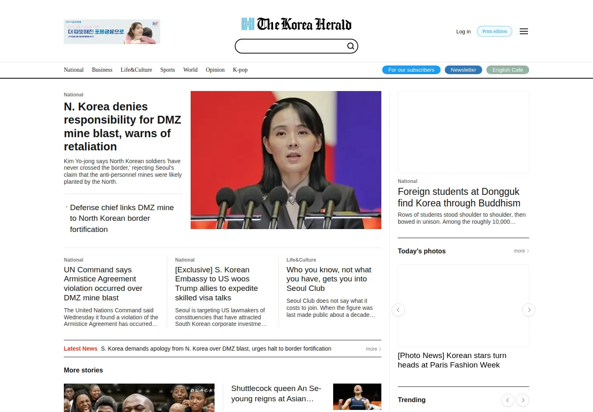Open the Print edition button
Screen dimensions: 593x412
pyautogui.click(x=495, y=31)
